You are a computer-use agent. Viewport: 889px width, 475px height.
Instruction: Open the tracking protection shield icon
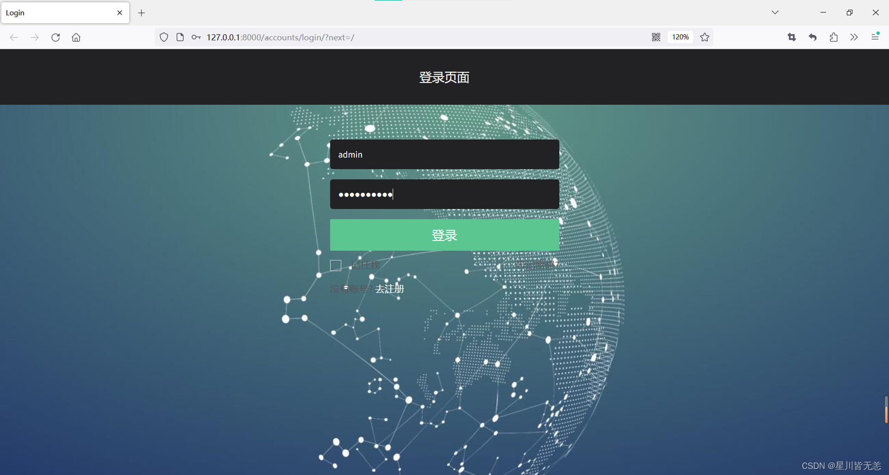(164, 38)
